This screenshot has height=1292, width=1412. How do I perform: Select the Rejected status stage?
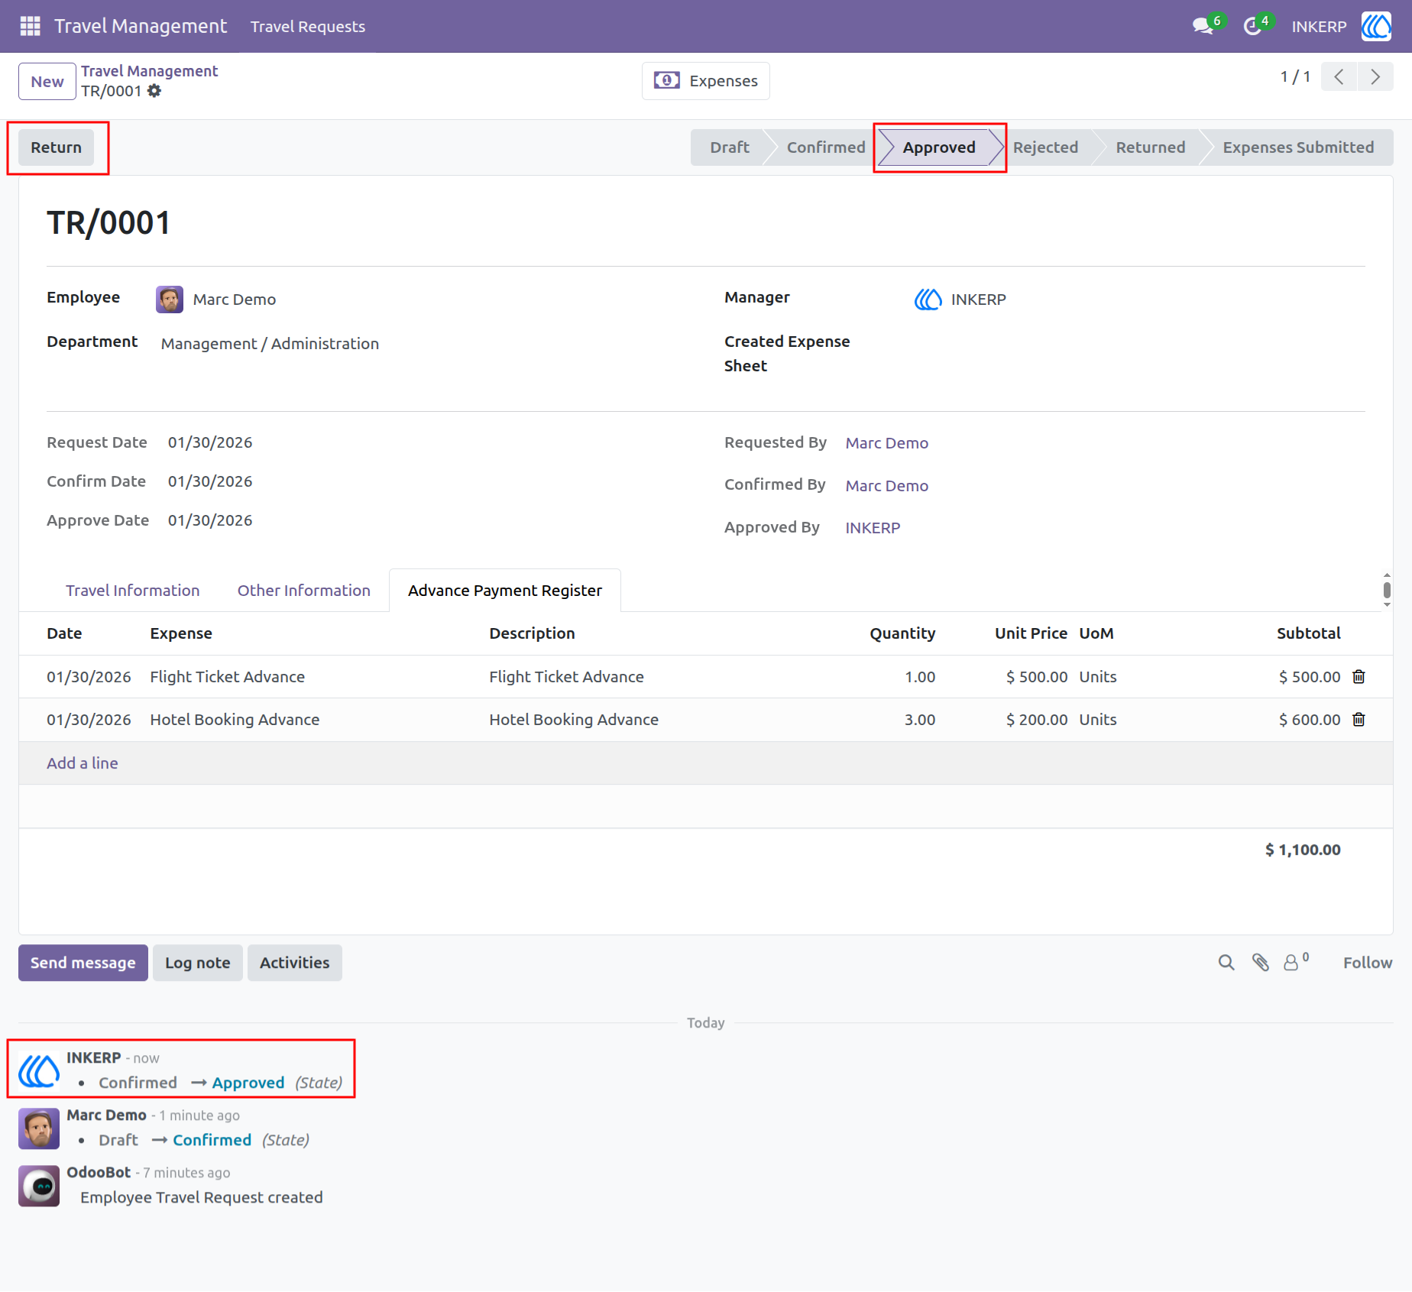coord(1045,147)
